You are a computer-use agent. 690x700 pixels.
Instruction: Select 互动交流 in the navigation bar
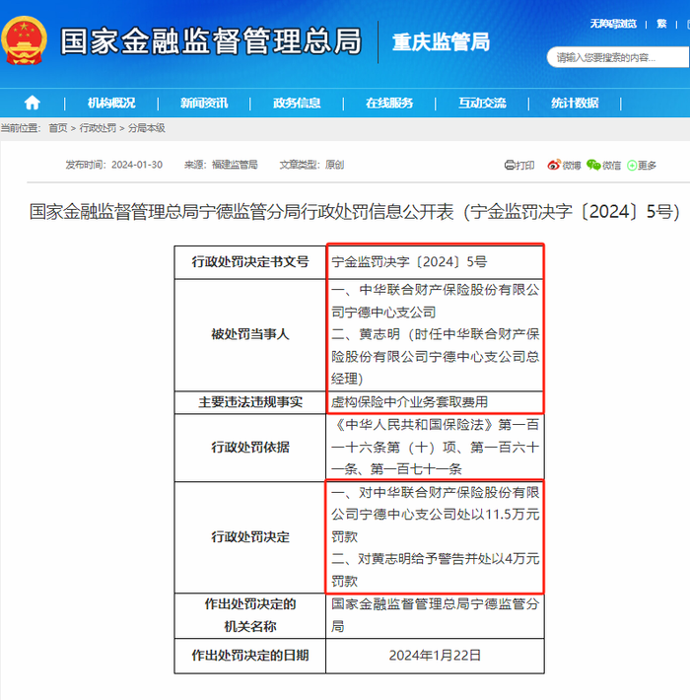point(482,103)
